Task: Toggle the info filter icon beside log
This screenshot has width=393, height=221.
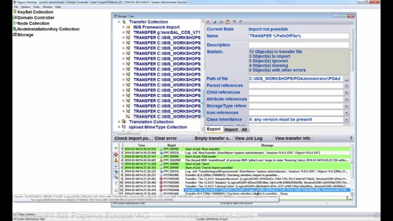Action: (116, 166)
